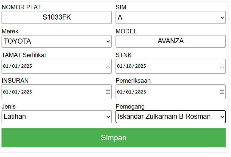Select the year segment of INSURAN date
The width and height of the screenshot is (231, 157).
(x=26, y=92)
